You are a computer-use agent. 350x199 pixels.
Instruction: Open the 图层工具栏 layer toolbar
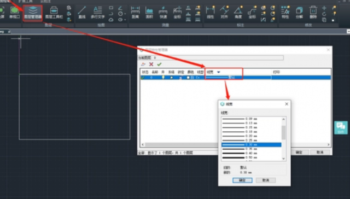coord(54,13)
